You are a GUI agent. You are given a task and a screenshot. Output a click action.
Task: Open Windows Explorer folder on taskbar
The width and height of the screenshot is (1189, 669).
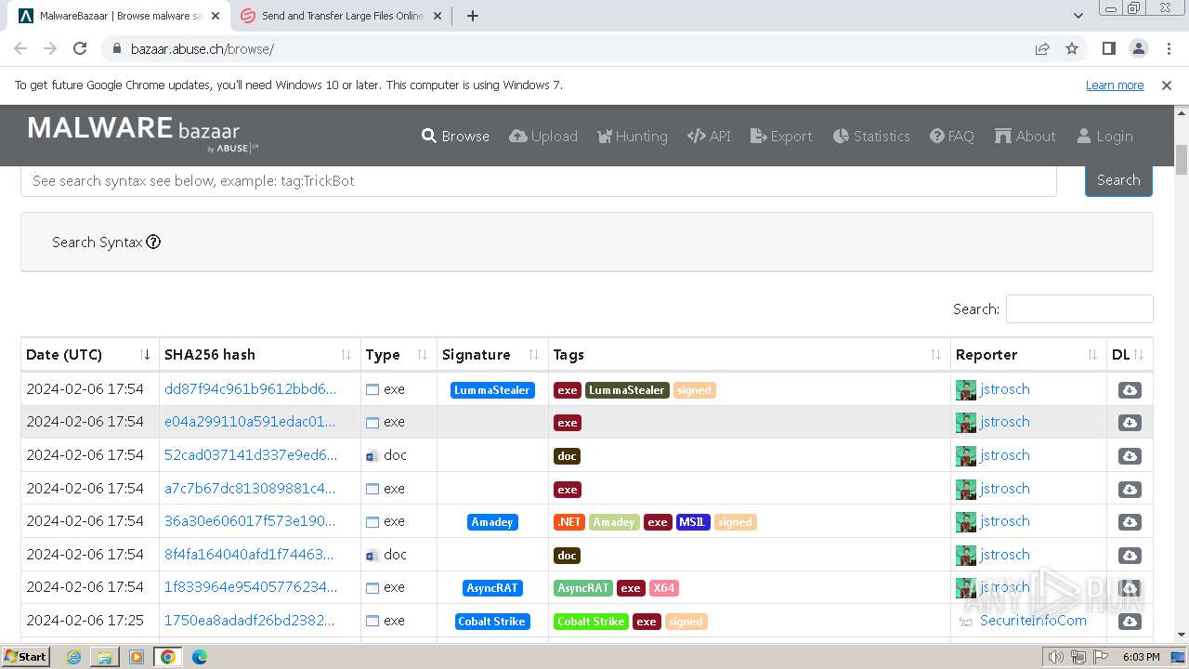(105, 657)
